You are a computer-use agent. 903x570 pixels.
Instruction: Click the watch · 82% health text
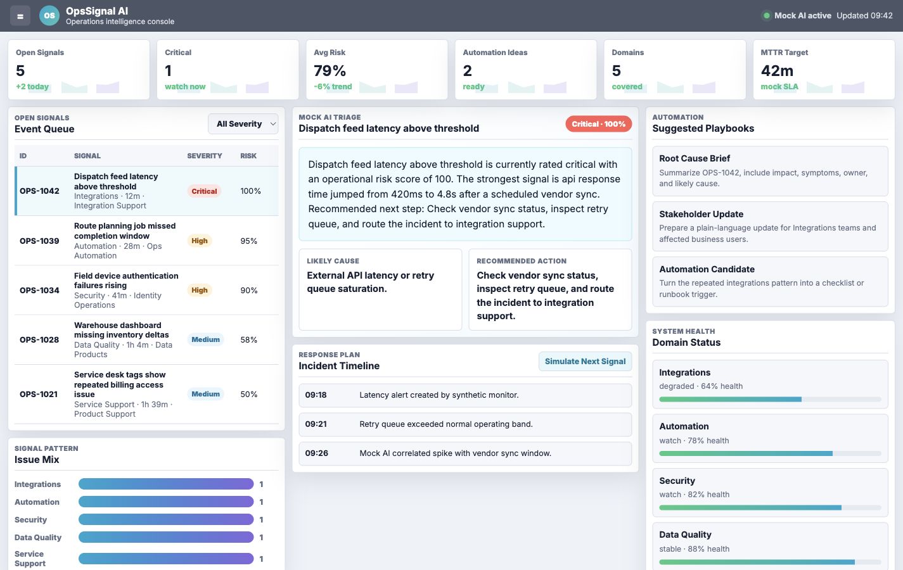[x=694, y=495]
